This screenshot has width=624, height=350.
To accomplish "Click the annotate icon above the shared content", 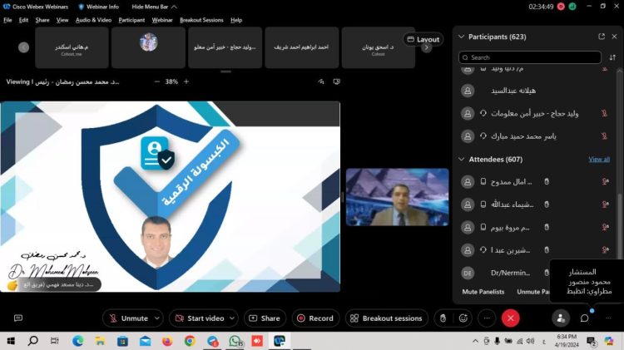I will [321, 81].
